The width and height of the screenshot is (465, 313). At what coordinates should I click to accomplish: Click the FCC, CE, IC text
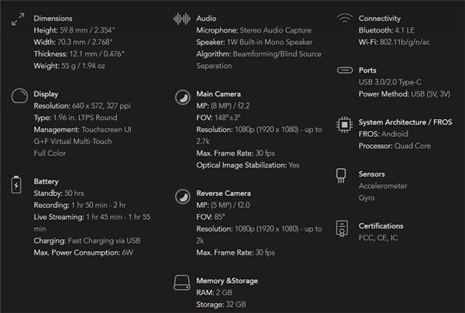click(x=379, y=239)
